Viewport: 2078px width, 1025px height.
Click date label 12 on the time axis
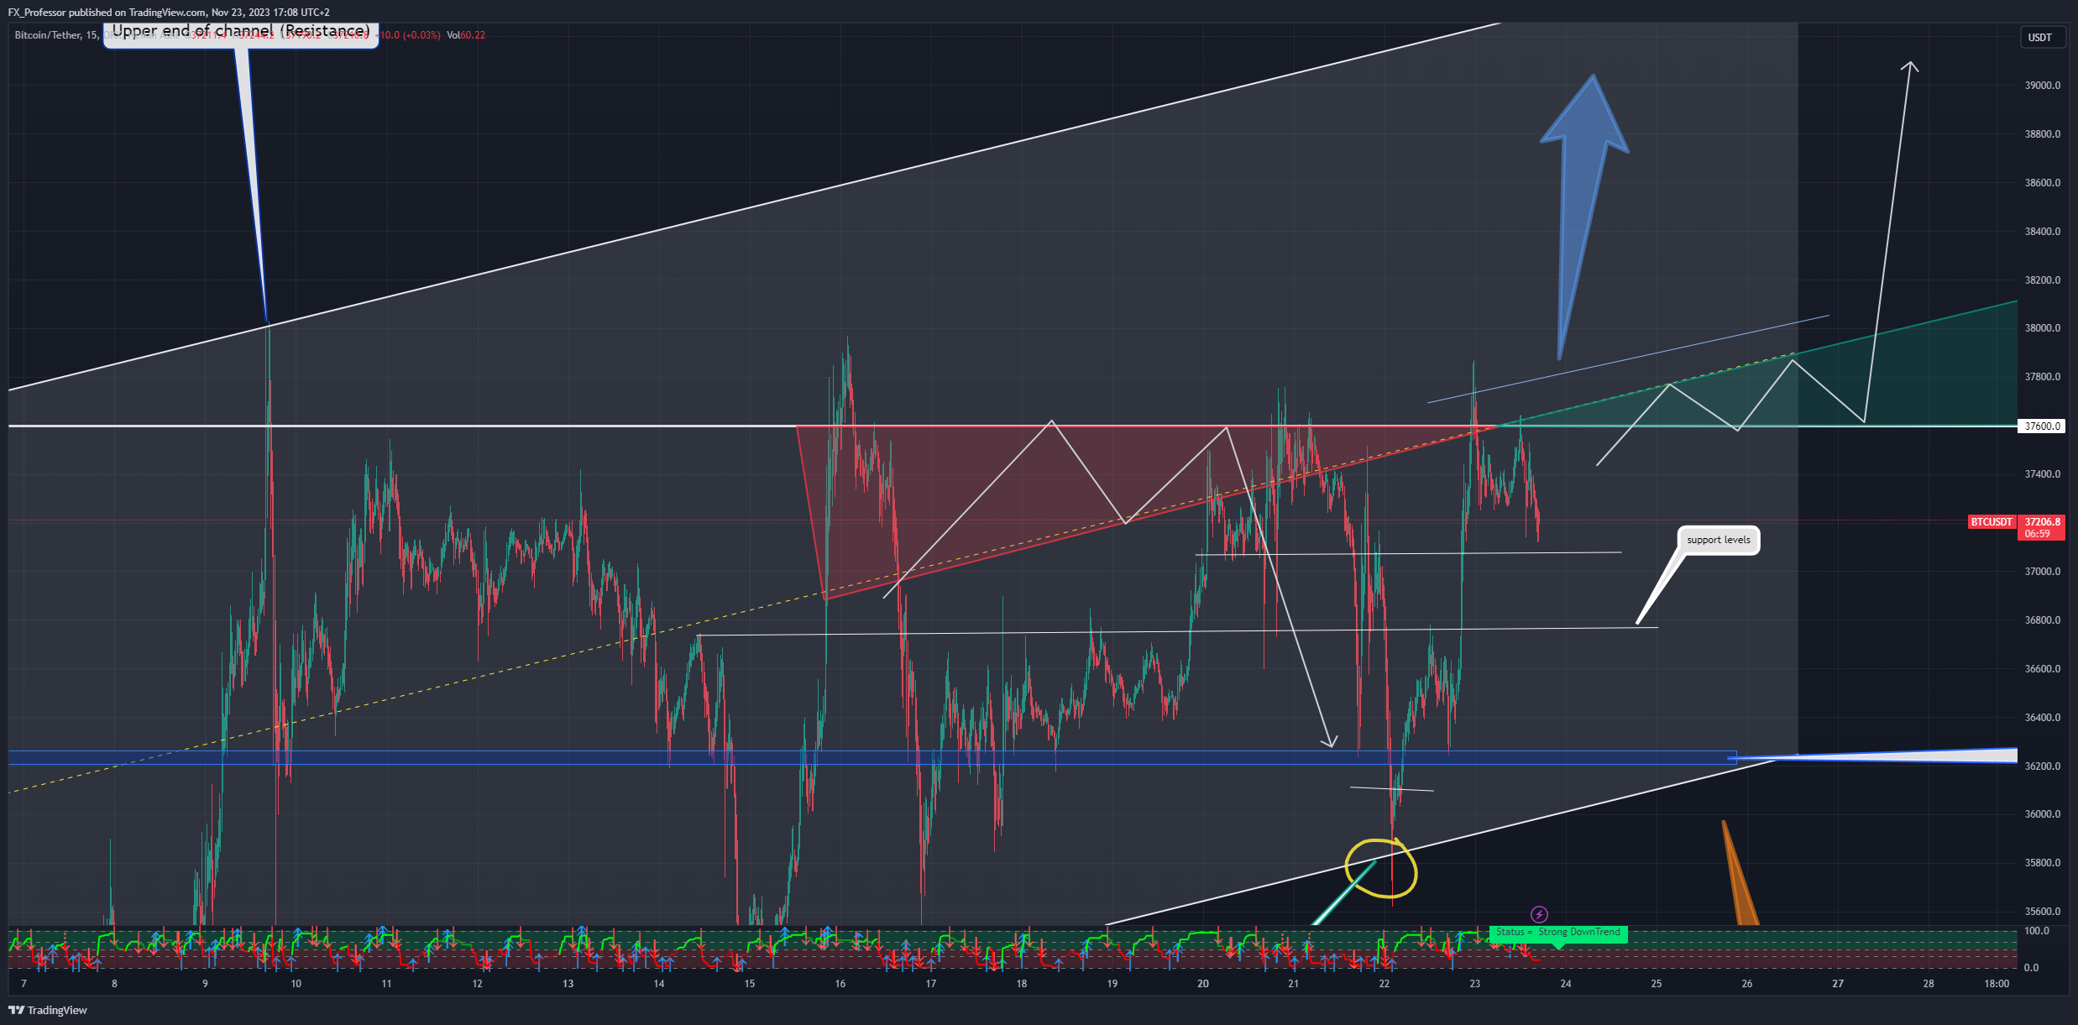tap(477, 984)
